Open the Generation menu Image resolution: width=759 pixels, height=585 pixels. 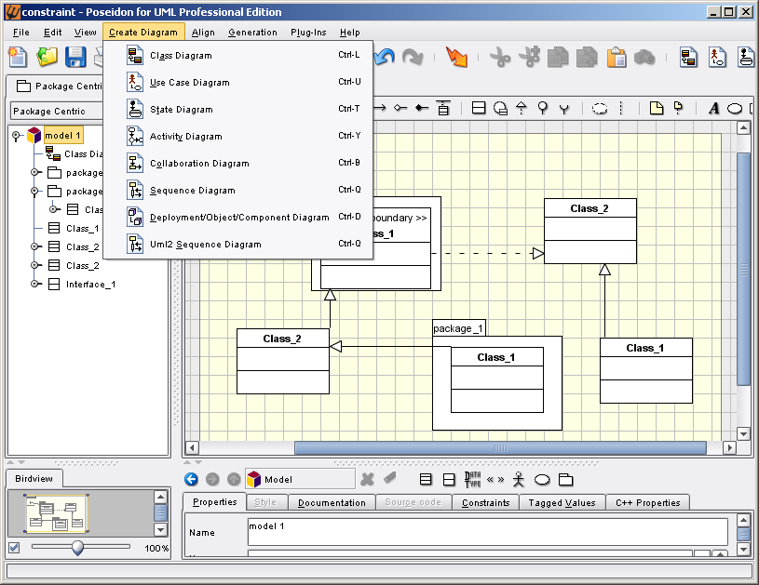[x=252, y=33]
